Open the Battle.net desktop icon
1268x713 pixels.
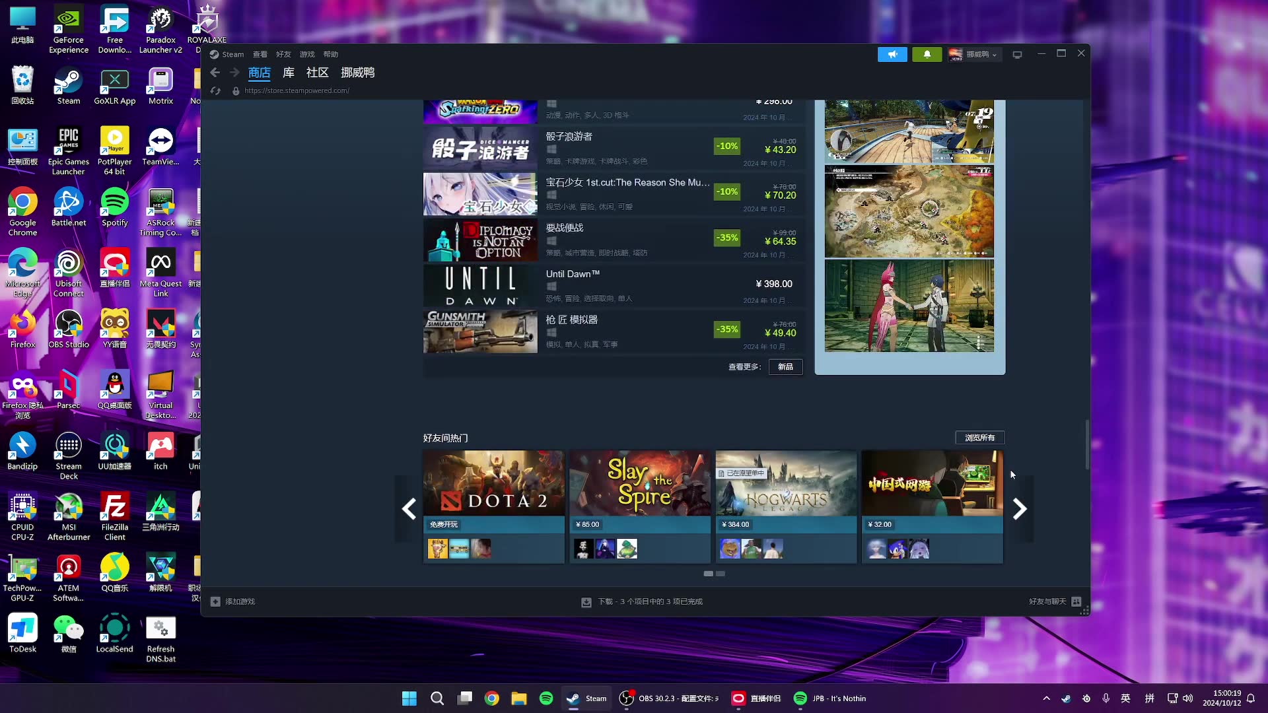(69, 207)
